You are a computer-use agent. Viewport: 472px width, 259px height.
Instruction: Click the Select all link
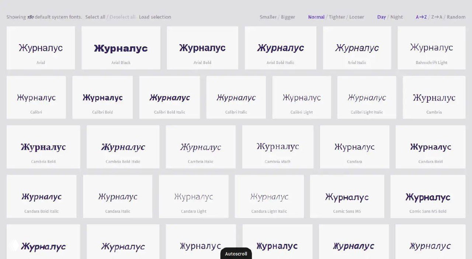coord(95,17)
